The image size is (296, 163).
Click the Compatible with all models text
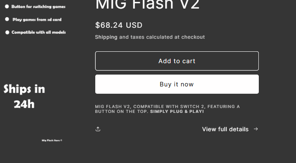point(38,32)
